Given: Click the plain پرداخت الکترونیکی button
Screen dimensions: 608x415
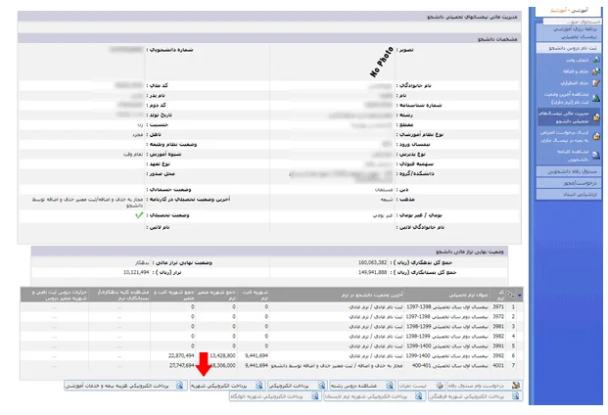Looking at the screenshot, I should [298, 386].
